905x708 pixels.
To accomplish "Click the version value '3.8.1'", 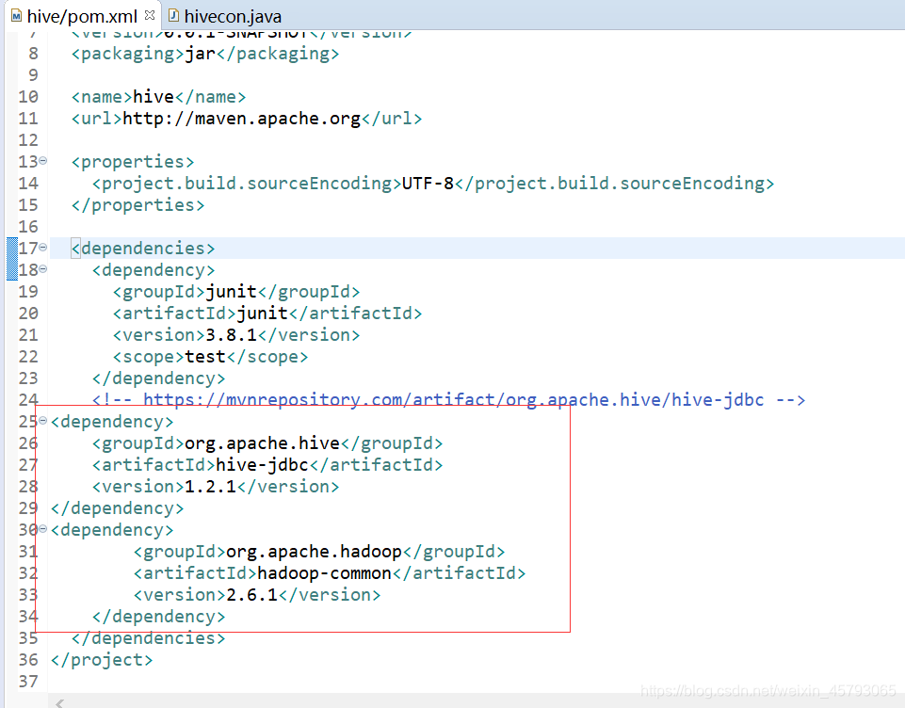I will point(231,335).
